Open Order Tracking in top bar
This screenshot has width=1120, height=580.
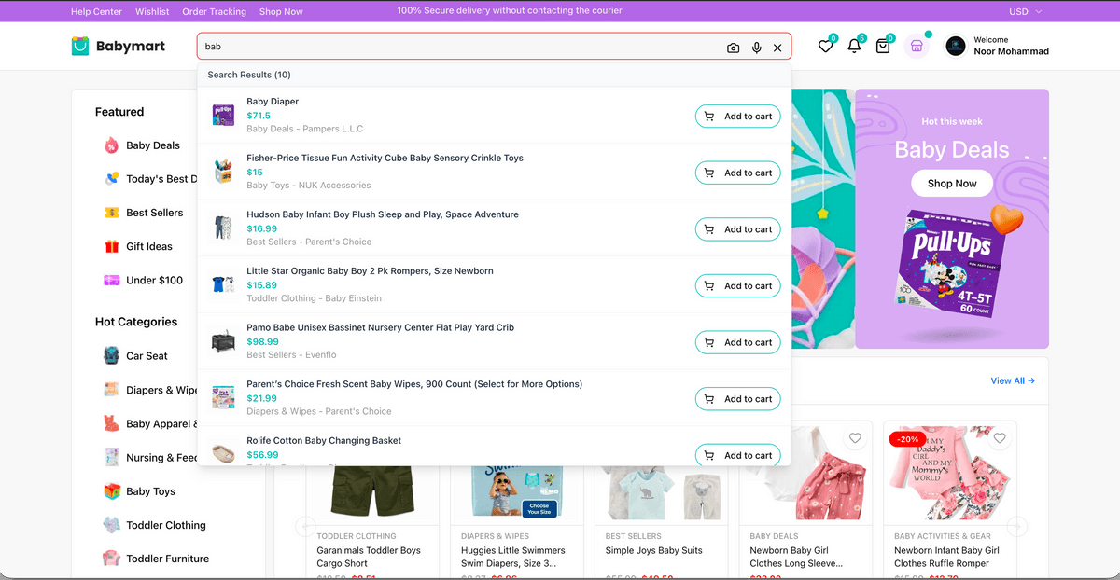(x=214, y=11)
